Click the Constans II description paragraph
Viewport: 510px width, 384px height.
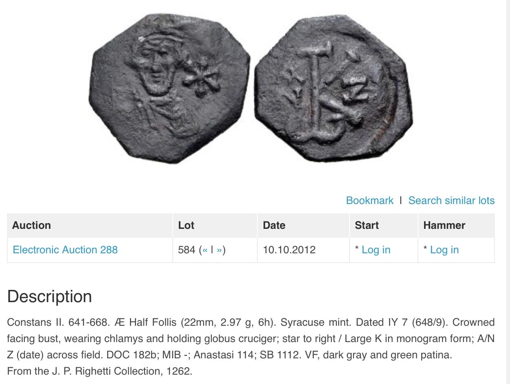[x=251, y=338]
